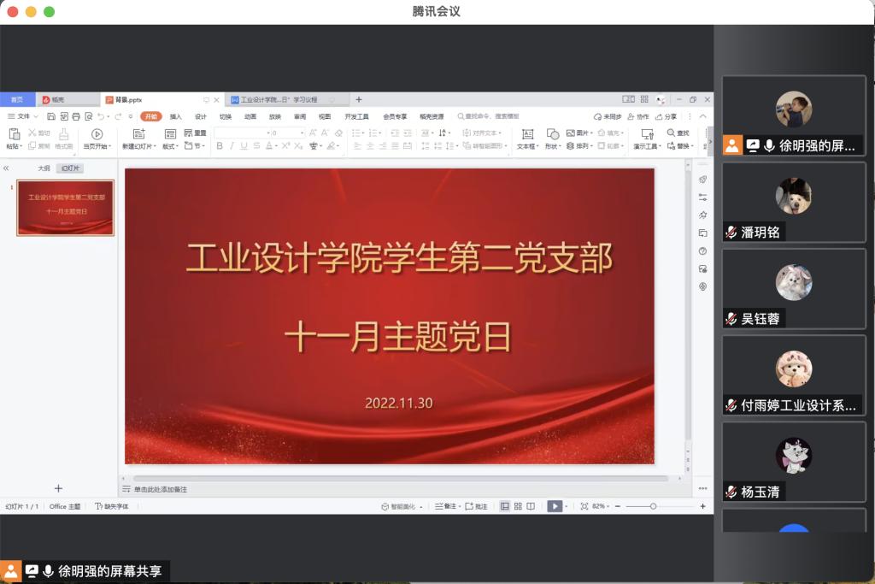
Task: Switch to the 插入 ribbon tab
Action: point(176,116)
